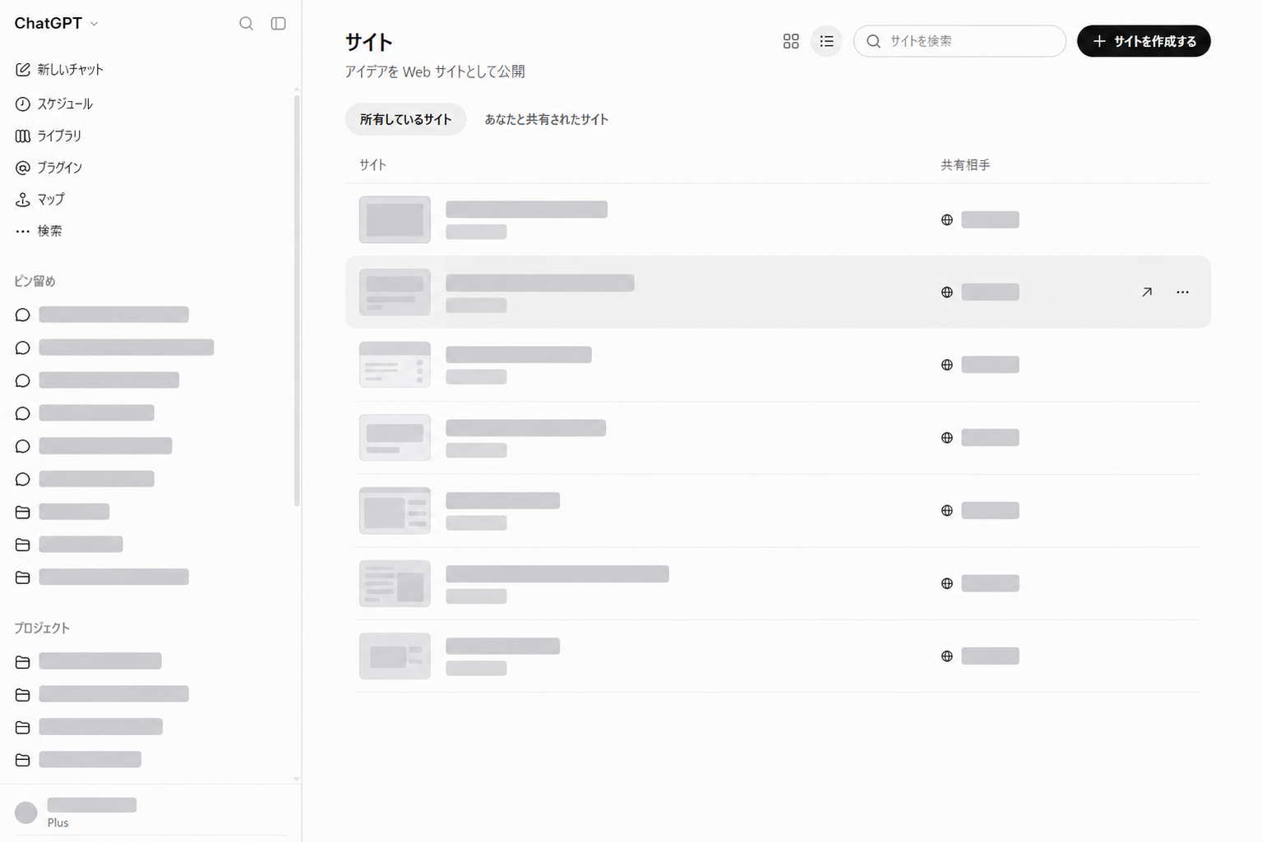Open fourth pinned chat bubble icon
The image size is (1262, 842).
(x=23, y=413)
